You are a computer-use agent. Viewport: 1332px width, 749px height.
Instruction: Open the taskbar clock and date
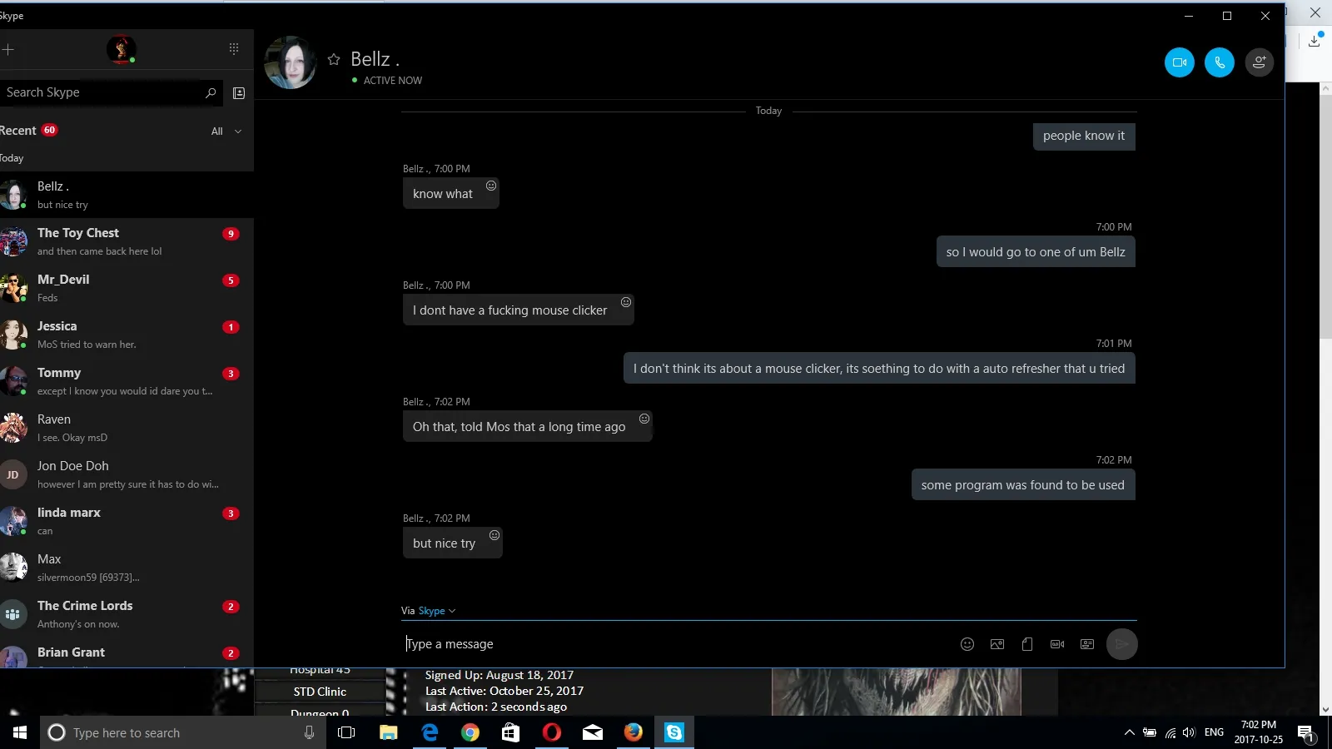point(1259,732)
